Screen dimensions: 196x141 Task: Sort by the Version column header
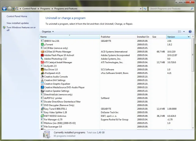(x=177, y=37)
